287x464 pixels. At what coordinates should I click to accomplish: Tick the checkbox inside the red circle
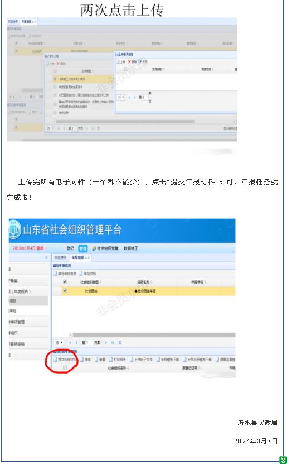pyautogui.click(x=65, y=367)
